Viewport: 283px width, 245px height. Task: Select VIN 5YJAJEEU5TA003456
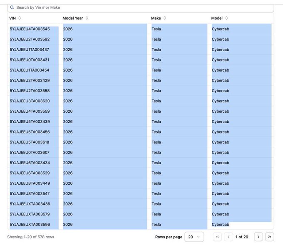(x=30, y=132)
